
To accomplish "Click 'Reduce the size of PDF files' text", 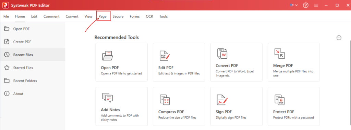I will tap(178, 117).
